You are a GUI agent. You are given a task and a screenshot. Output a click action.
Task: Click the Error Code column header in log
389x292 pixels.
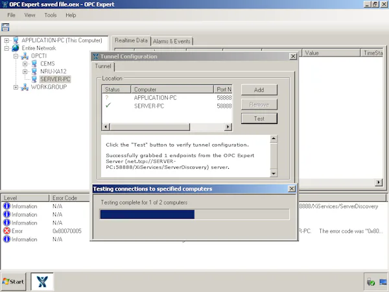tap(69, 198)
